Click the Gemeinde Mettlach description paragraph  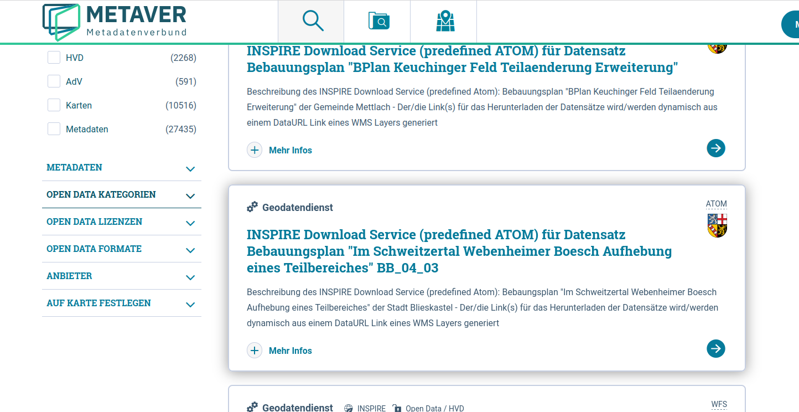pos(482,107)
